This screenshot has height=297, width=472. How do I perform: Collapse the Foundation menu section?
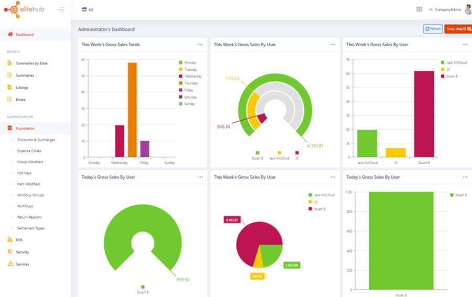(25, 128)
